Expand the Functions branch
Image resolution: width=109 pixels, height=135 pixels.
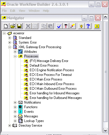coord(15,107)
